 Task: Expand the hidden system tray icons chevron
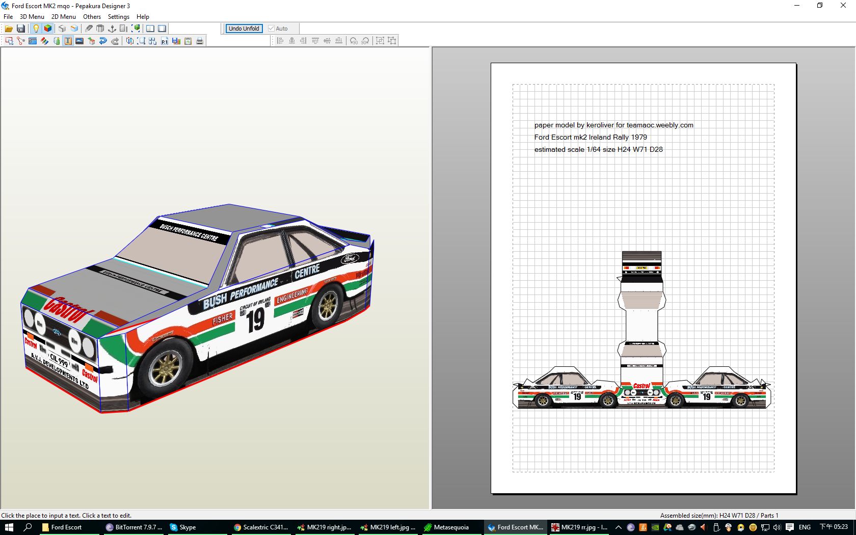coord(619,527)
